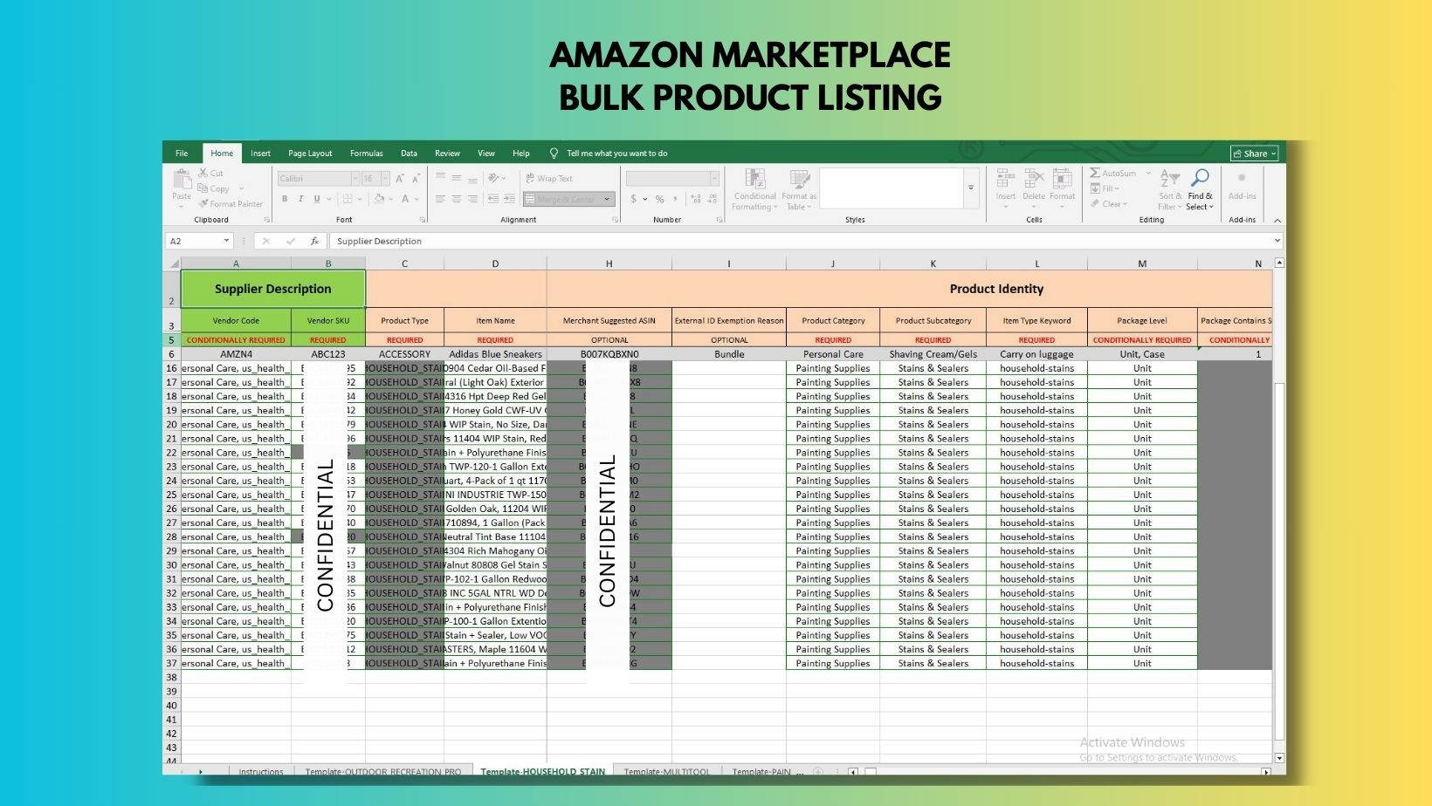
Task: Open Conditional Formatting
Action: click(x=755, y=189)
